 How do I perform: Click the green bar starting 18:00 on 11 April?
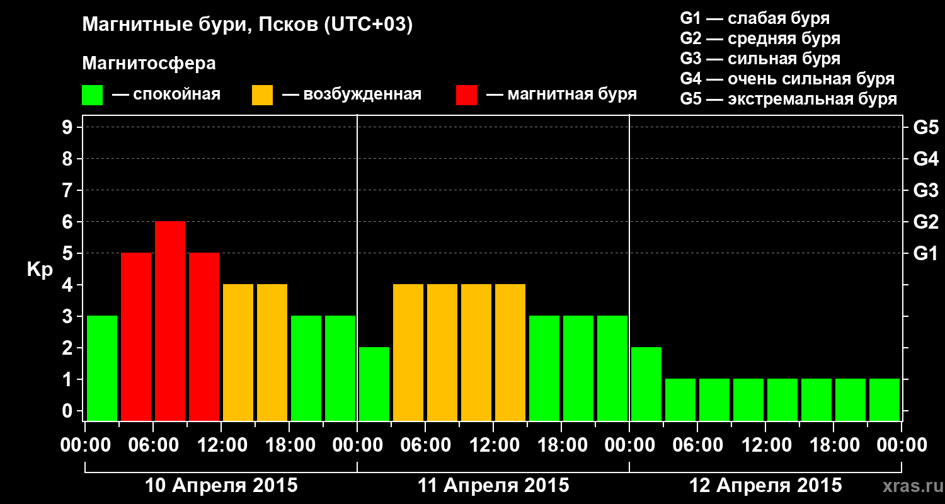(x=578, y=368)
